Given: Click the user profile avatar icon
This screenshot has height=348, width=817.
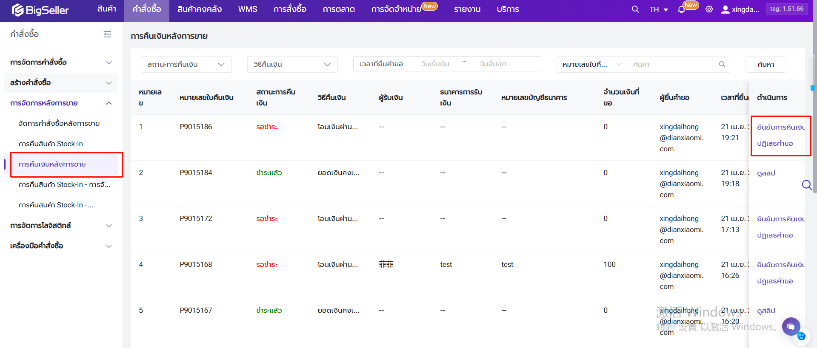Looking at the screenshot, I should (725, 9).
